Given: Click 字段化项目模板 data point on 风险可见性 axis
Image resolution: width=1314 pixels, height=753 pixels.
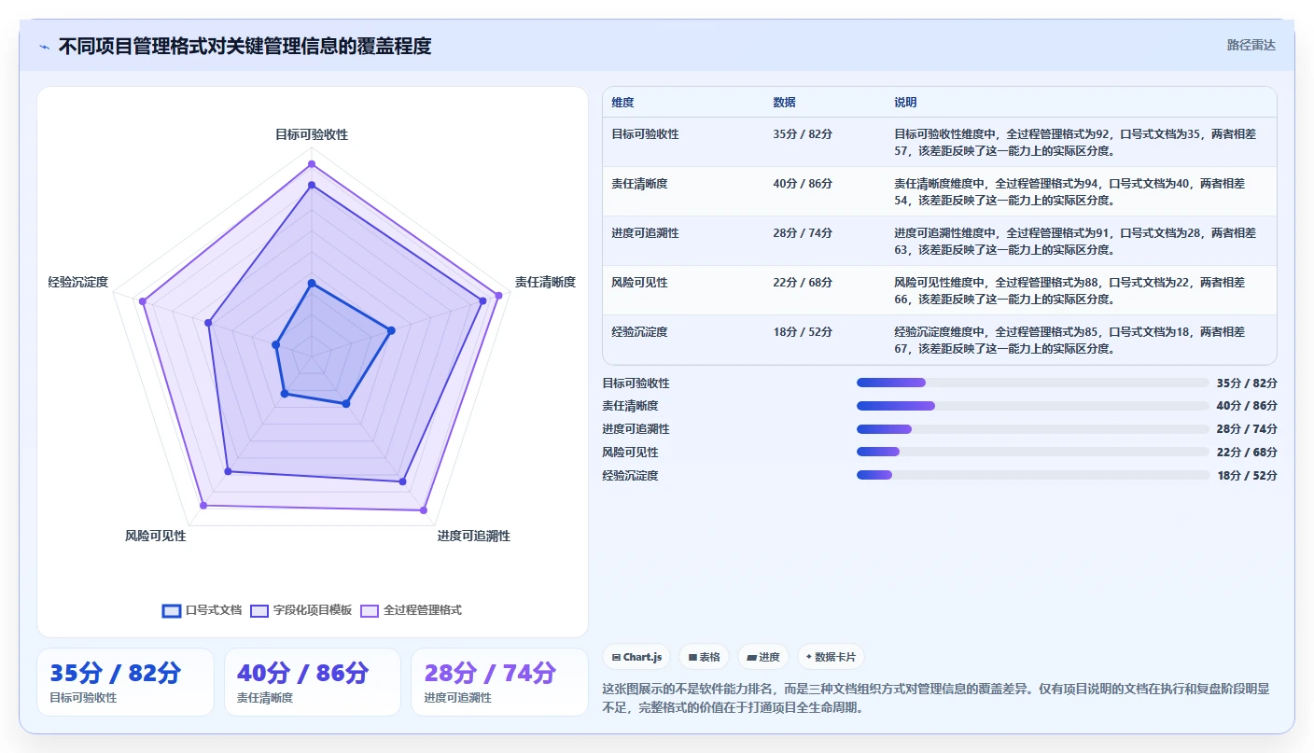Looking at the screenshot, I should pos(230,472).
